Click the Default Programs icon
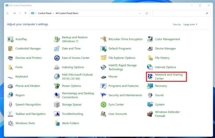 coord(104,49)
